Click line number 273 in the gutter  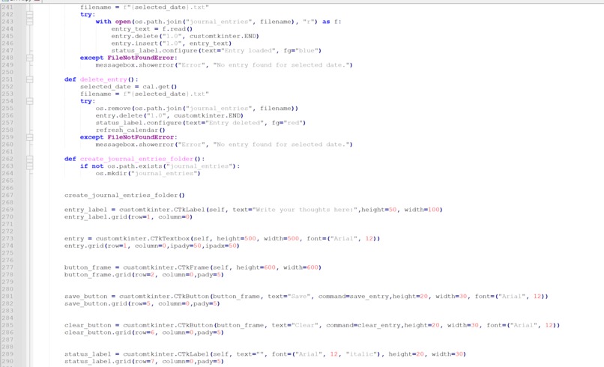(x=7, y=238)
